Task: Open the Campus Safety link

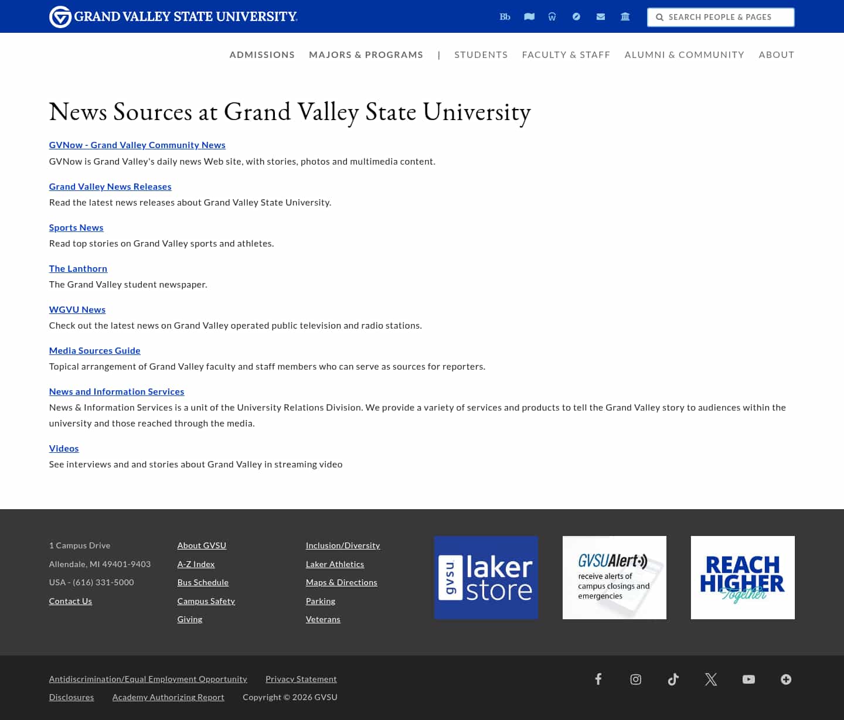Action: (206, 601)
